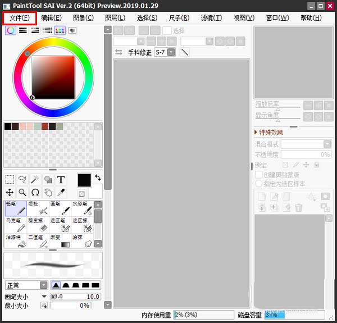Check the 创建剪贴蒙版 checkbox

click(x=258, y=175)
